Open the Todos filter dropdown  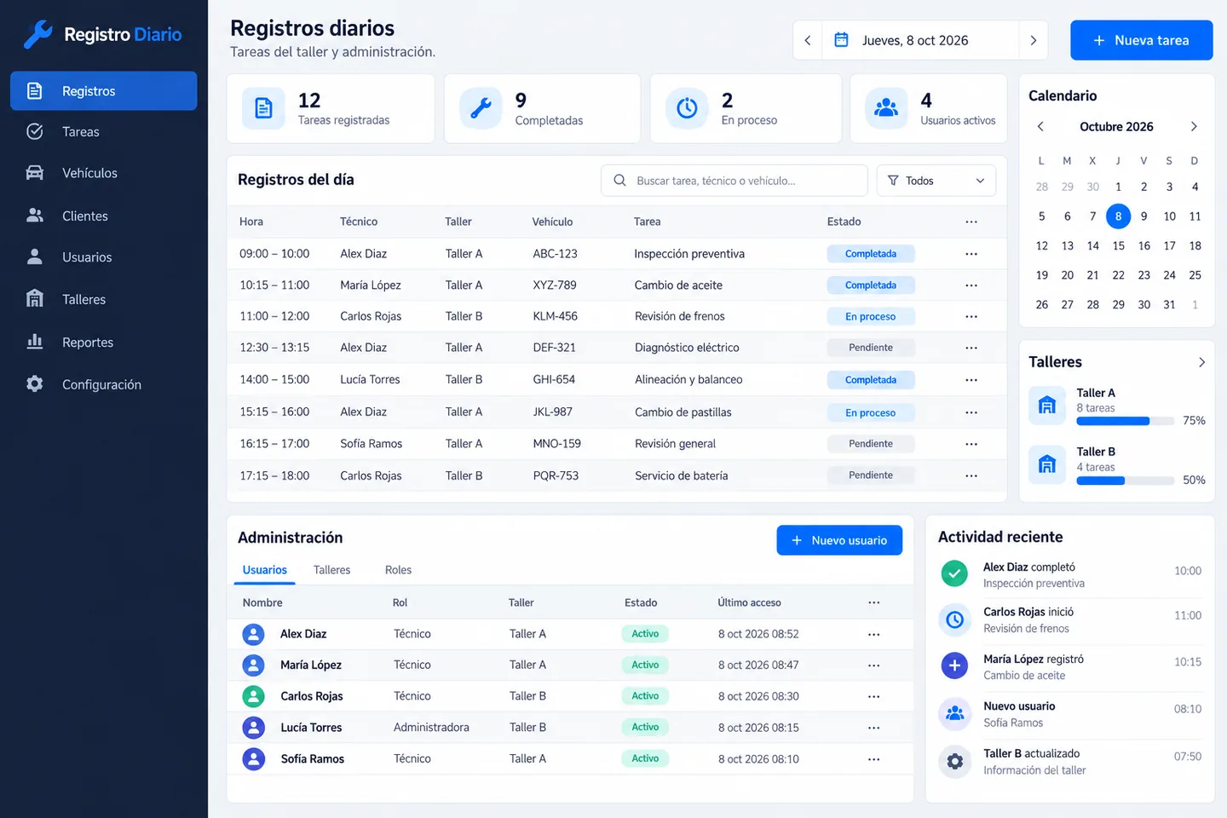point(936,181)
